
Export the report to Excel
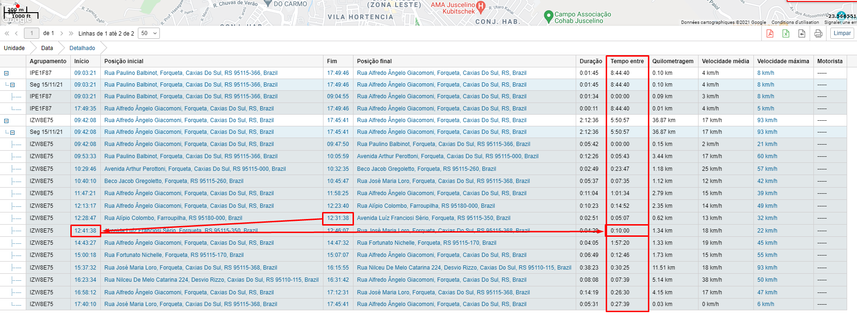click(786, 33)
